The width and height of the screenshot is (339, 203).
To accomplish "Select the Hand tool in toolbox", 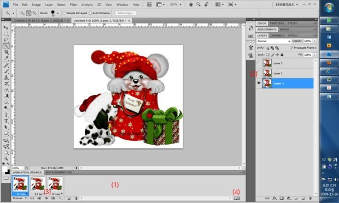I will (x=6, y=152).
